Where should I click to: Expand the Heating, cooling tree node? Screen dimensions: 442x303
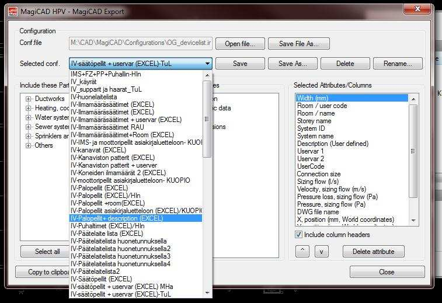click(28, 108)
